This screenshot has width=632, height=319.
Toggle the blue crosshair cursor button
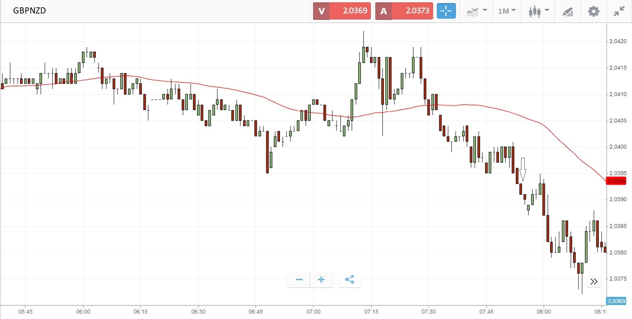[x=446, y=11]
